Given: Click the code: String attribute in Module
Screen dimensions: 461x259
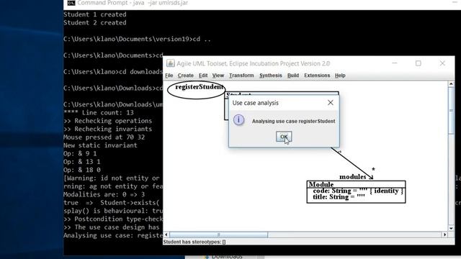Looking at the screenshot, I should tap(358, 191).
